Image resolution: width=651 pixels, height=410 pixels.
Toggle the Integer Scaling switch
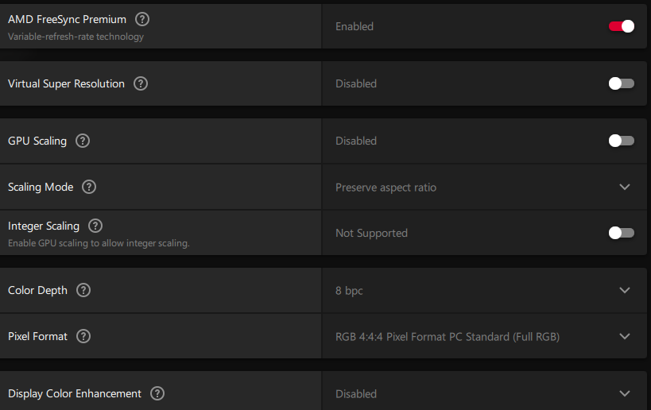pyautogui.click(x=622, y=233)
